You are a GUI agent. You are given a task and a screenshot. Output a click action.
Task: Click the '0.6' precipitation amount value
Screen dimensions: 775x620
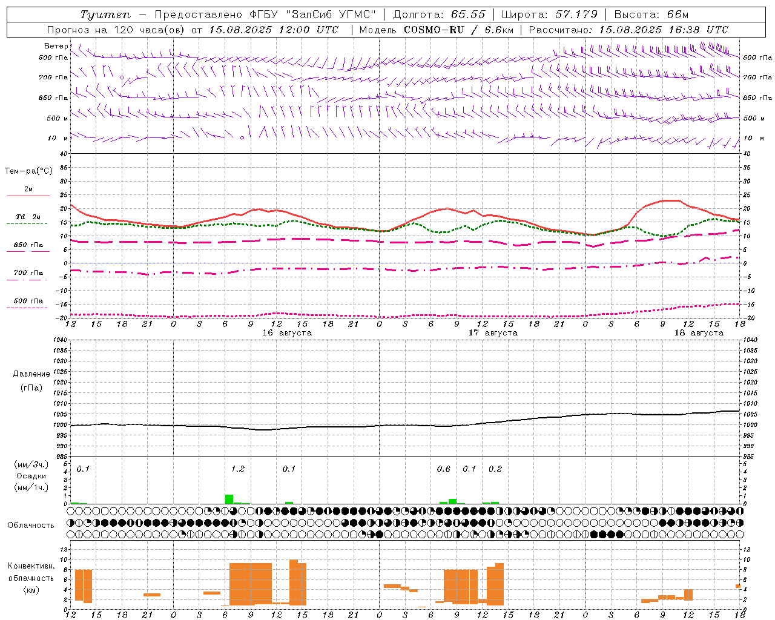(x=444, y=469)
